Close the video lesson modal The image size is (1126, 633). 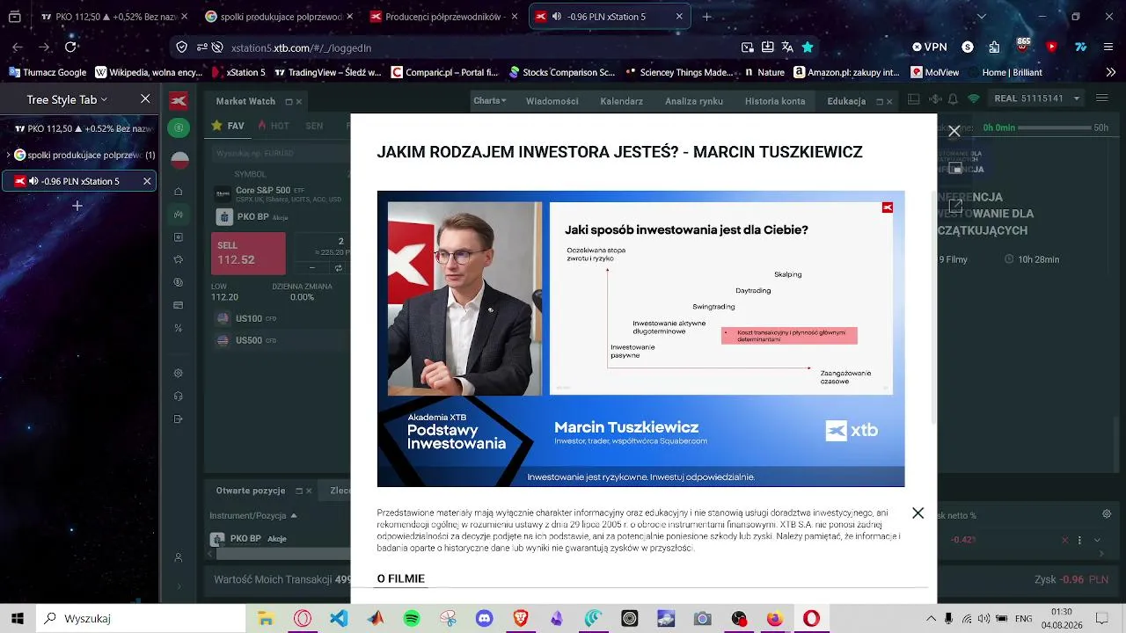pyautogui.click(x=954, y=132)
